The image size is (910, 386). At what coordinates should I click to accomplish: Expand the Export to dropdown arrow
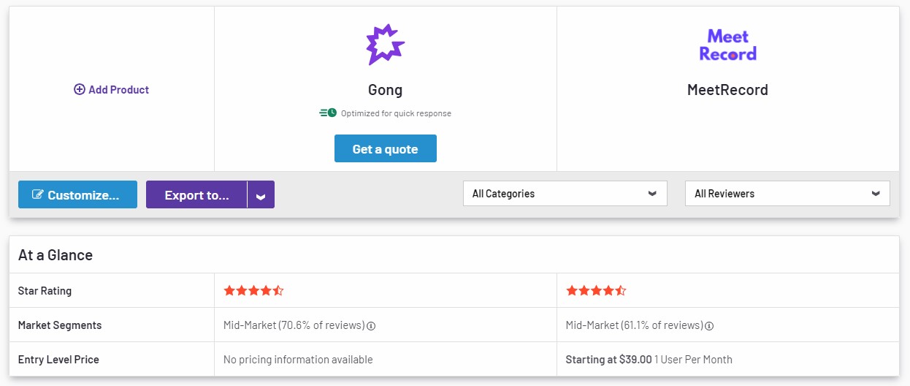point(261,194)
